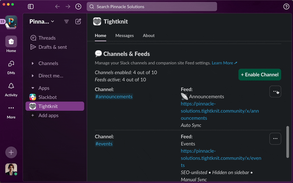The width and height of the screenshot is (293, 183).
Task: Click 'Feeds active: 4 out of 10' text
Action: point(120,80)
